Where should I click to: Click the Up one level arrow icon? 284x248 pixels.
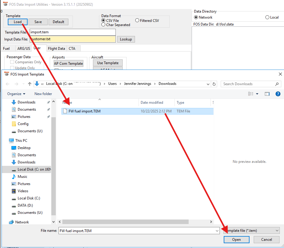[30, 84]
